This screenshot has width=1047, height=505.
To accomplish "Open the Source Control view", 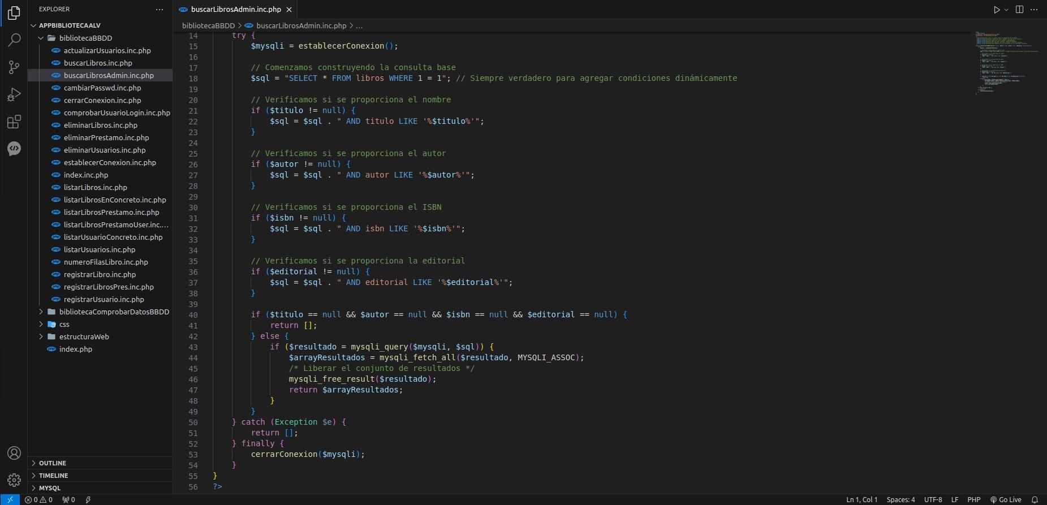I will tap(14, 67).
